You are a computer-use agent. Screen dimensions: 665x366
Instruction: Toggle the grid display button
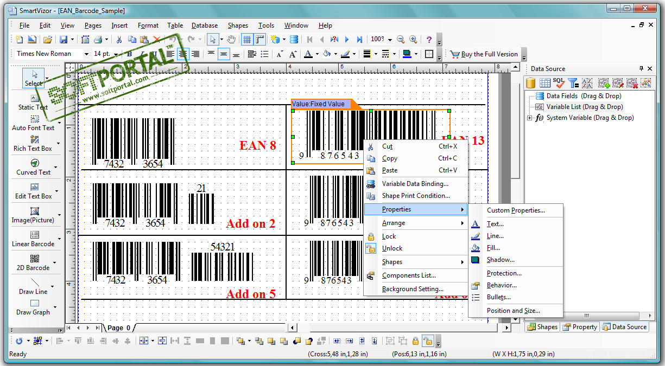(x=247, y=40)
